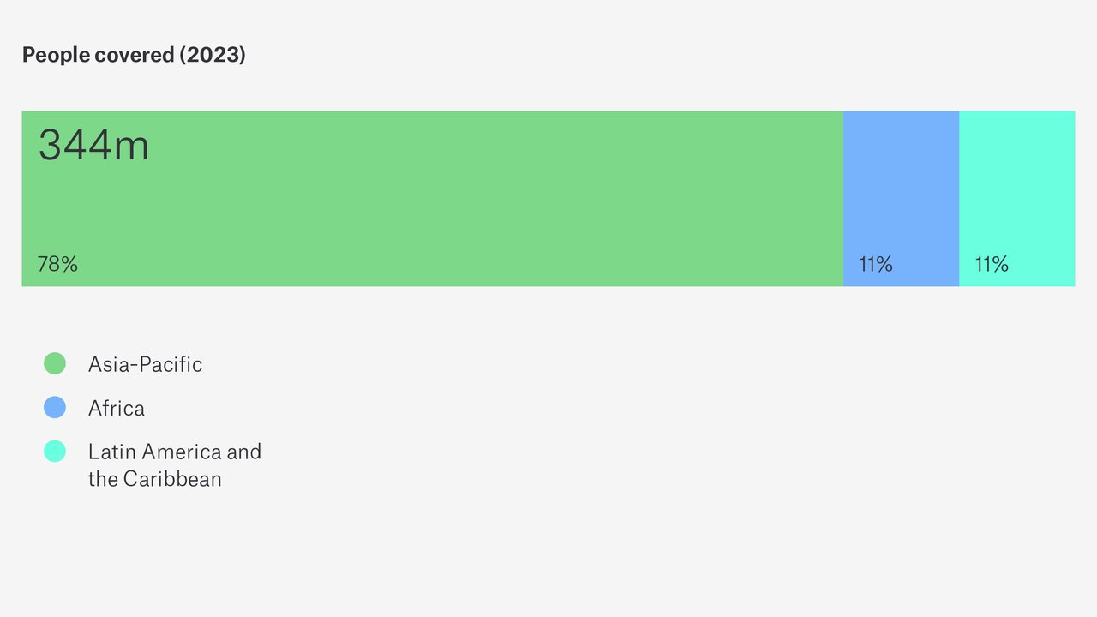Click the green Asia-Pacific legend dot
This screenshot has height=617, width=1097.
[55, 363]
